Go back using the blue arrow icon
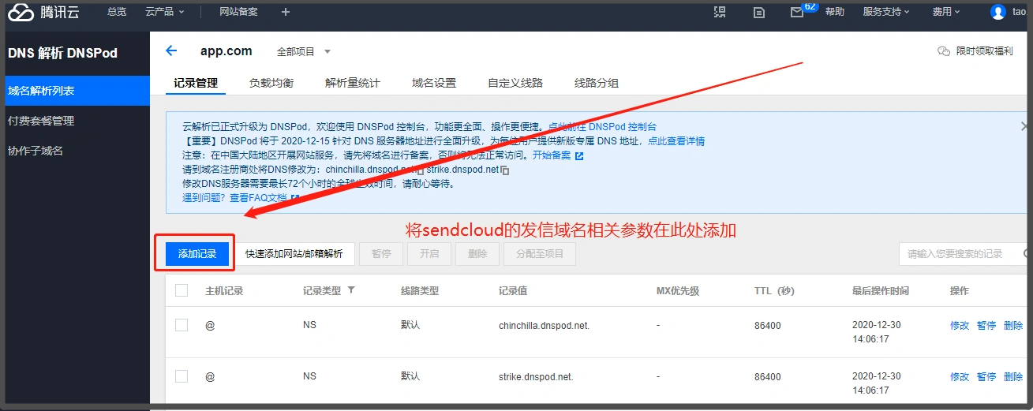The width and height of the screenshot is (1033, 411). point(171,50)
